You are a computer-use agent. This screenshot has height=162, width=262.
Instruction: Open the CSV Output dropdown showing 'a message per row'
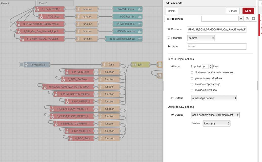[213, 98]
